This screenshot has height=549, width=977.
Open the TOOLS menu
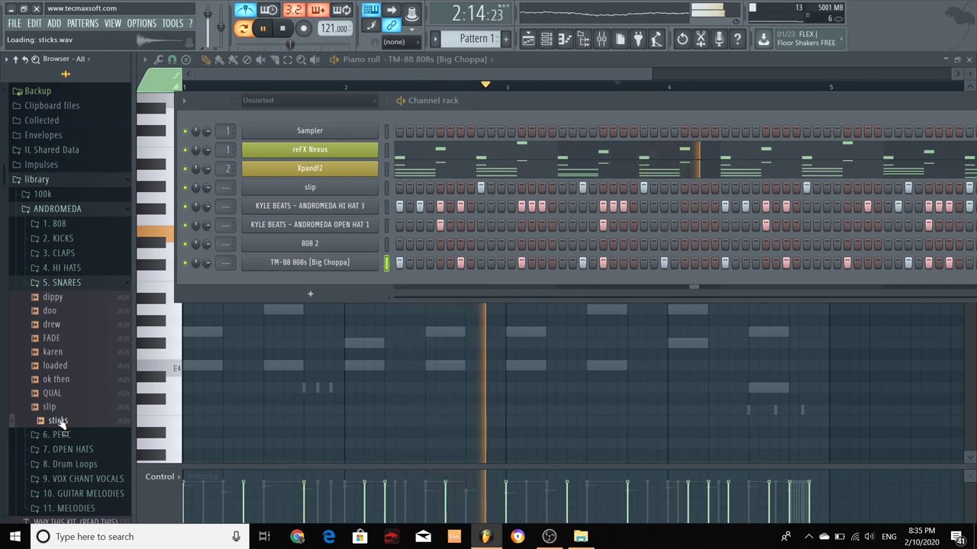pos(173,24)
